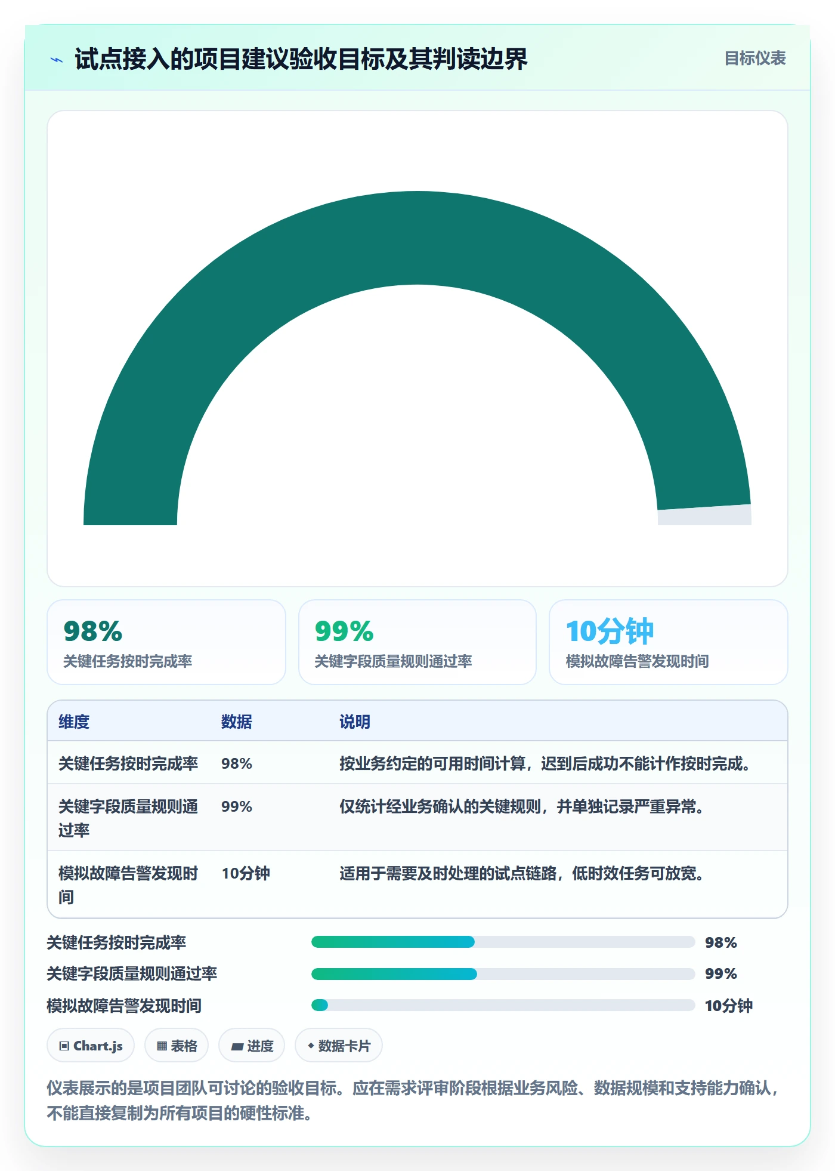Click the 说明 column header

tap(355, 722)
